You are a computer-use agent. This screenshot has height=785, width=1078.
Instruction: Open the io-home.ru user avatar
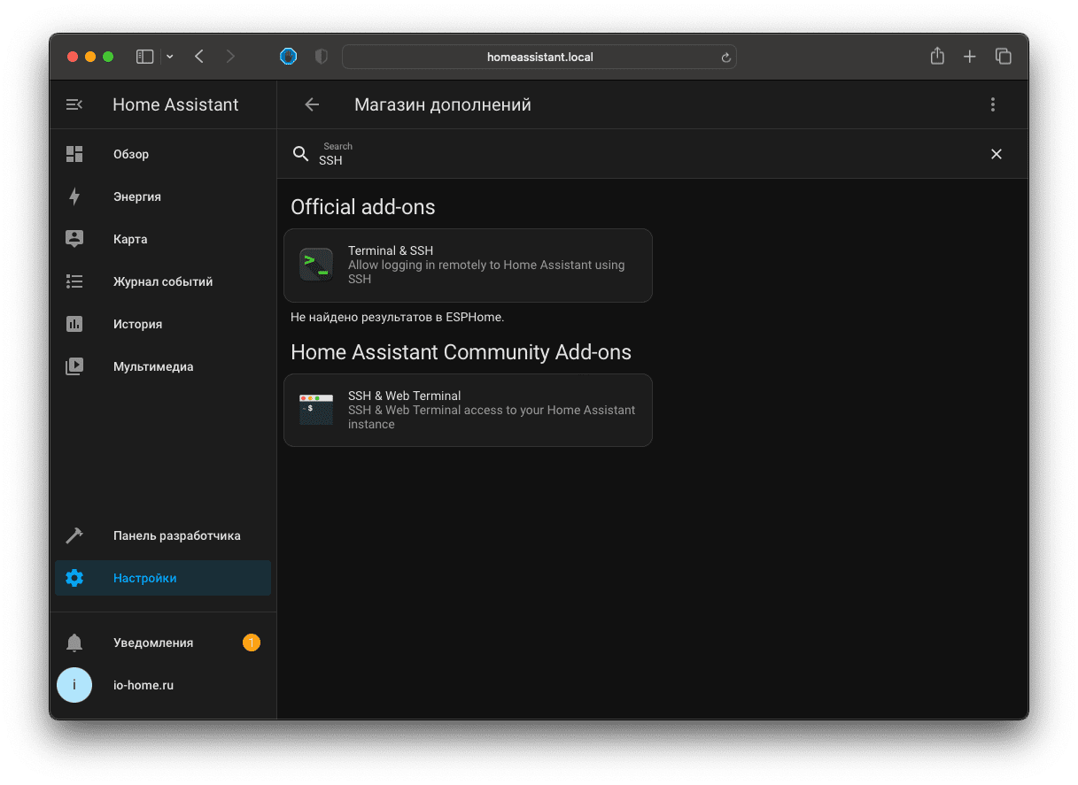click(74, 685)
